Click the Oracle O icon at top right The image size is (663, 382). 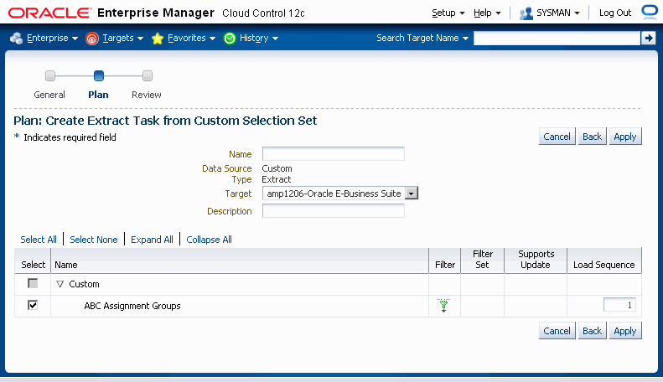(x=650, y=12)
